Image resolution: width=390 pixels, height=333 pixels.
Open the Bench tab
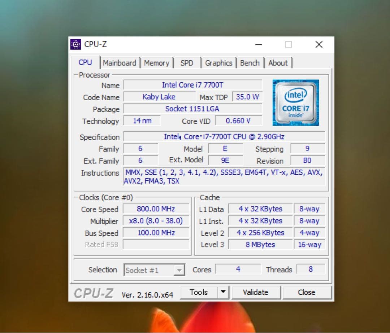tap(250, 63)
